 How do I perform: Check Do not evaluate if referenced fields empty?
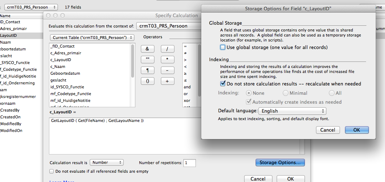(x=51, y=171)
